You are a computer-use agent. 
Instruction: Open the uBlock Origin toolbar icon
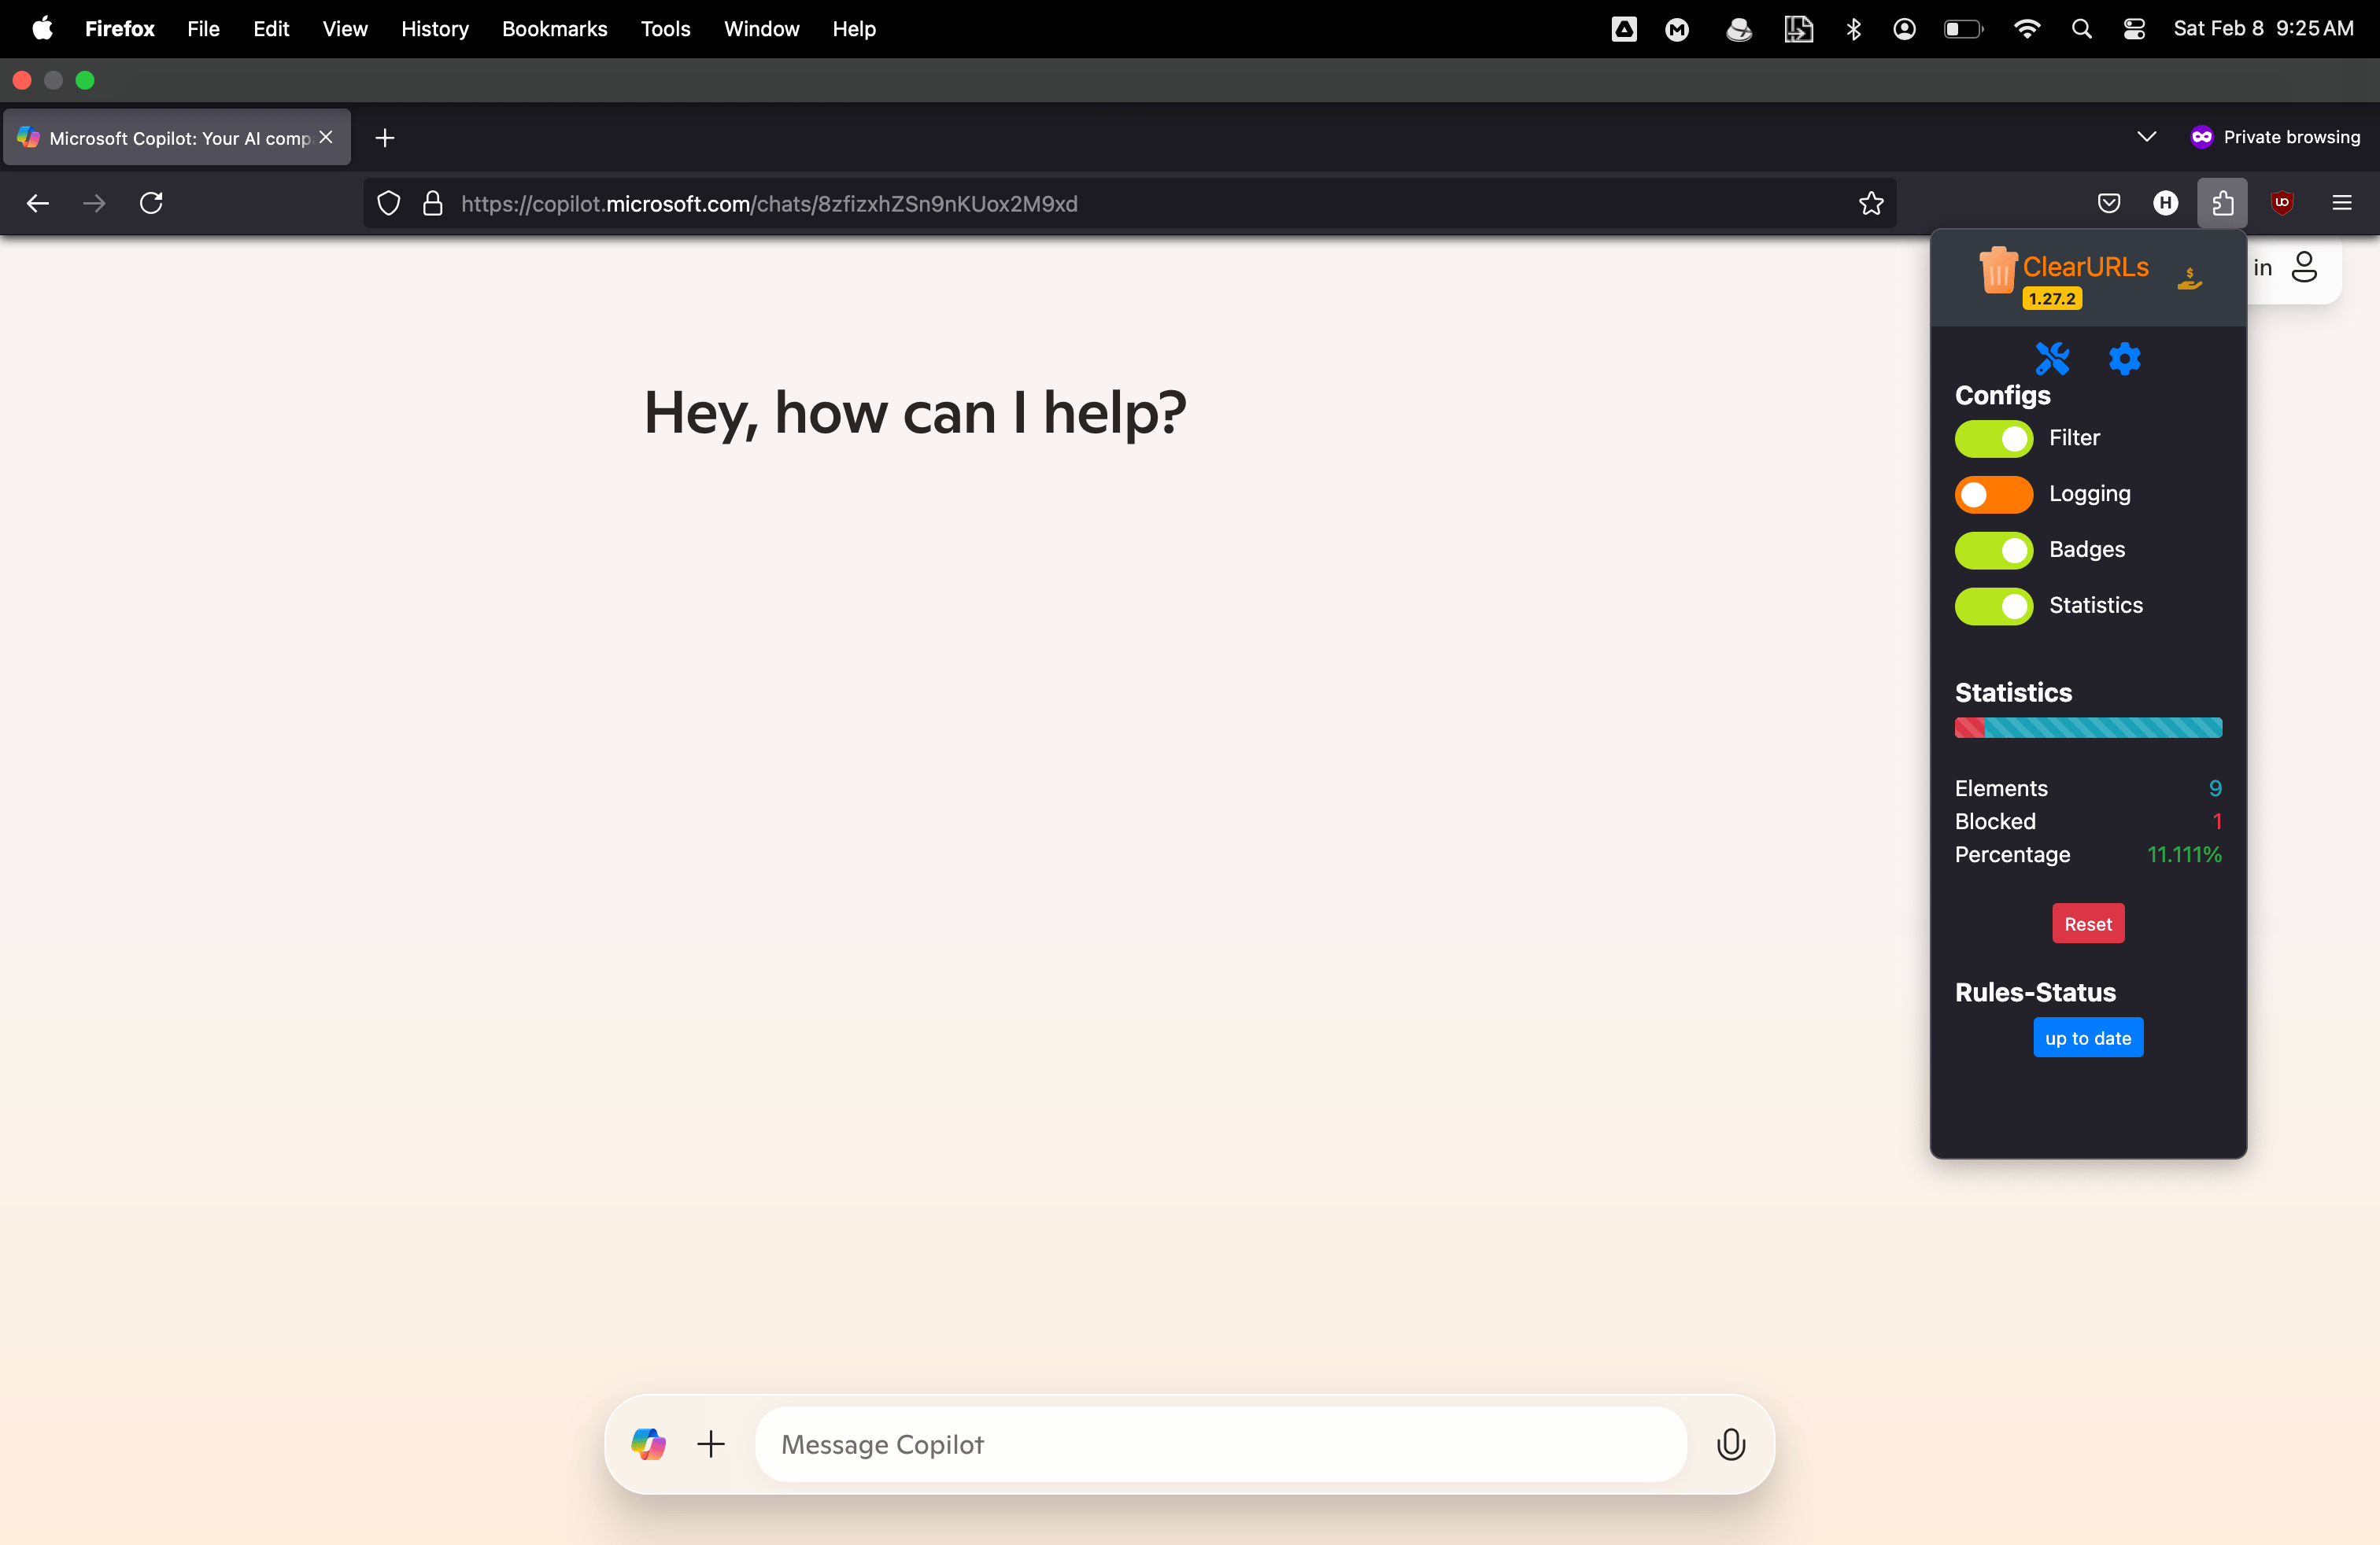(2281, 203)
